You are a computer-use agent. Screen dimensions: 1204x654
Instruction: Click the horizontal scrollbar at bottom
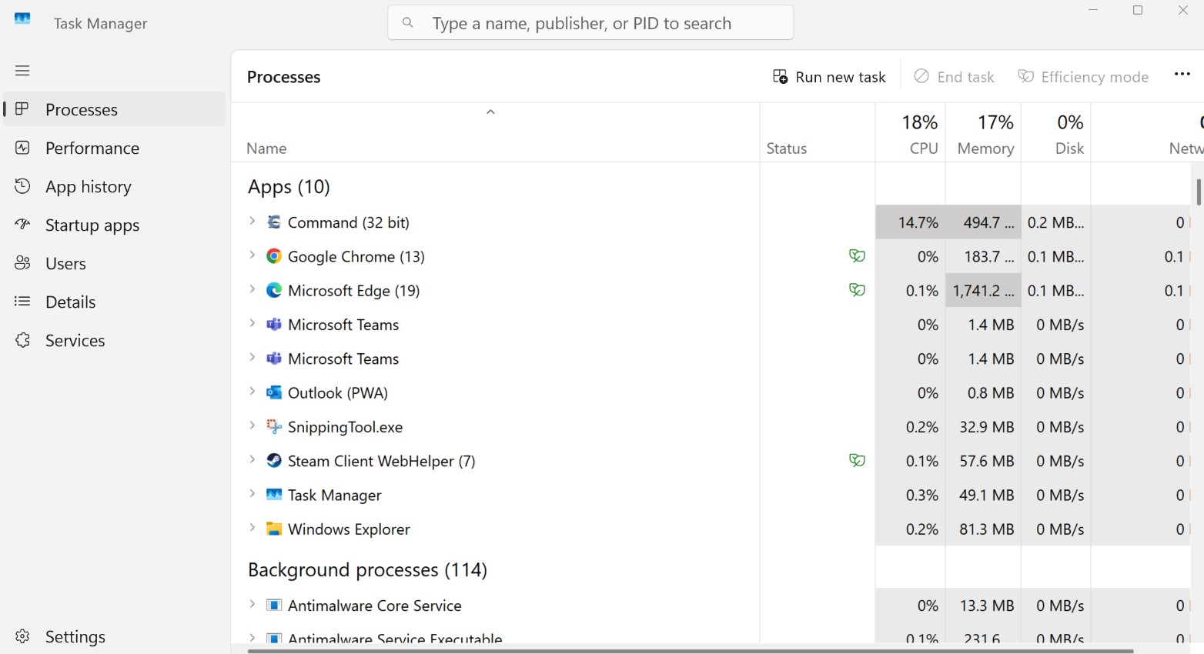tap(691, 651)
